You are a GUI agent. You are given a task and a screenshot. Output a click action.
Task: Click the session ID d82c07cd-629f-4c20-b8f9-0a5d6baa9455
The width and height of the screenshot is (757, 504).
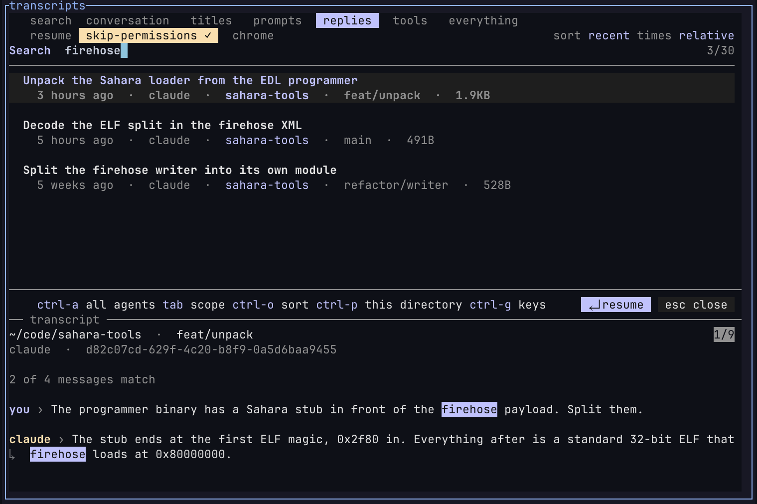coord(211,349)
